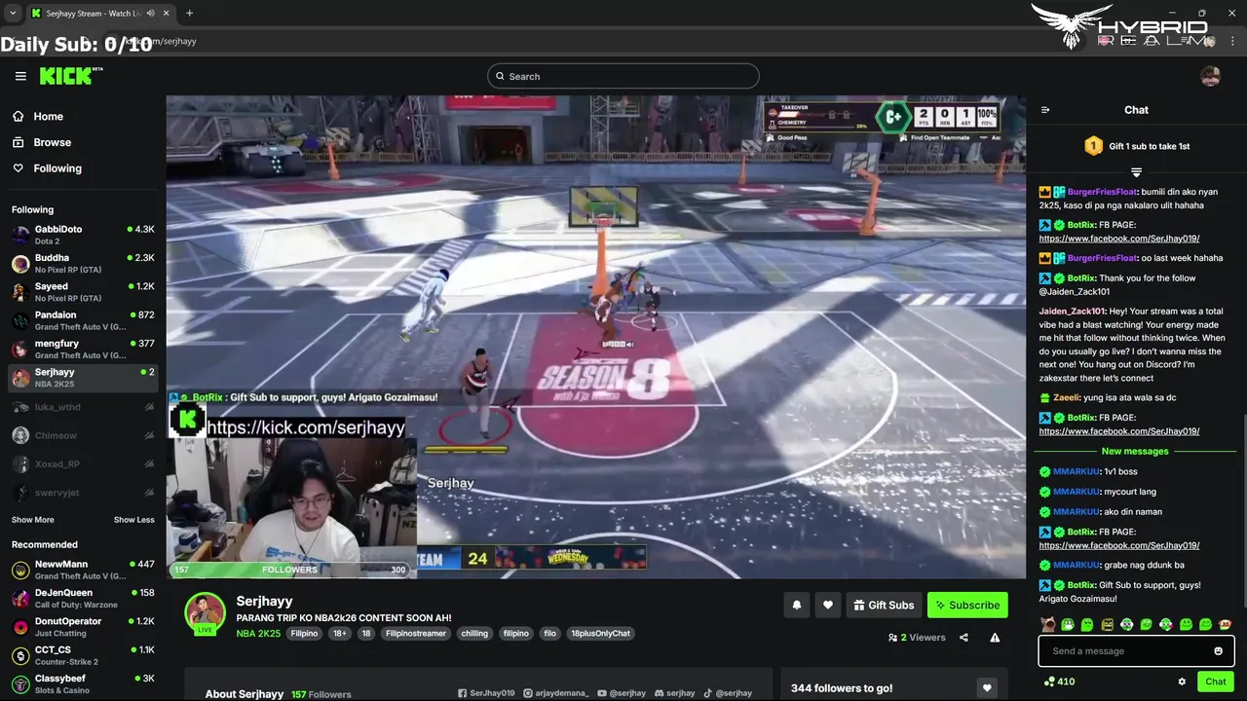Insert the cat emote
Viewport: 1247px width, 701px height.
coord(1047,624)
